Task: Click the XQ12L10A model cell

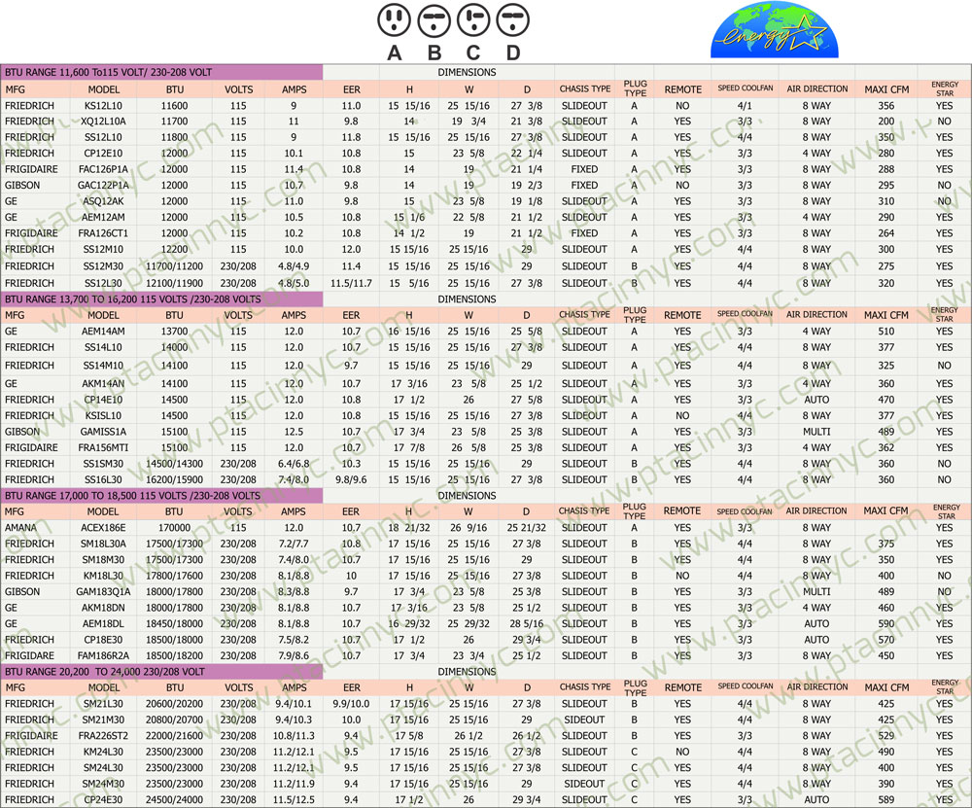Action: [x=103, y=122]
